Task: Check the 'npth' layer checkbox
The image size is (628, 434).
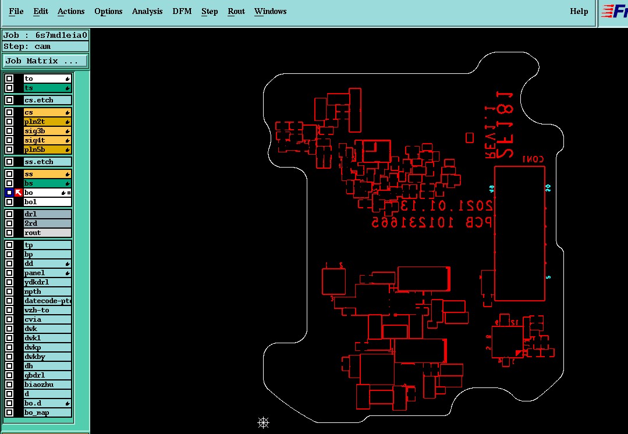Action: (9, 291)
